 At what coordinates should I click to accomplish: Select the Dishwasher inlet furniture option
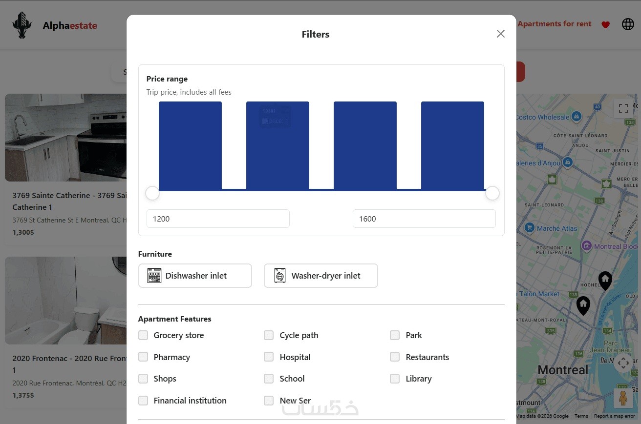coord(195,276)
